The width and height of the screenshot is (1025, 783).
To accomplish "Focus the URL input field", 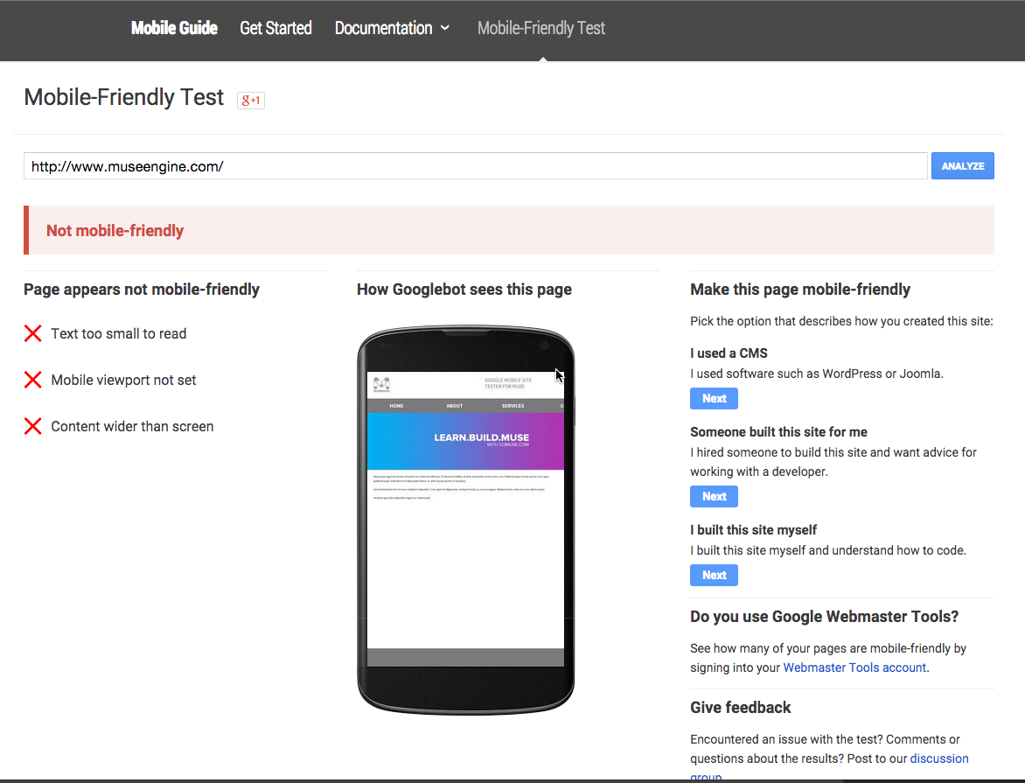I will [475, 166].
